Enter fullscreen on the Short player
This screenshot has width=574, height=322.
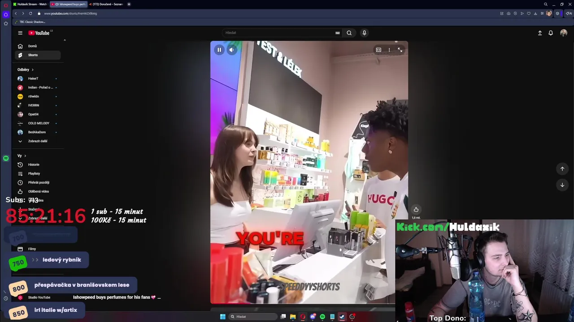(400, 50)
